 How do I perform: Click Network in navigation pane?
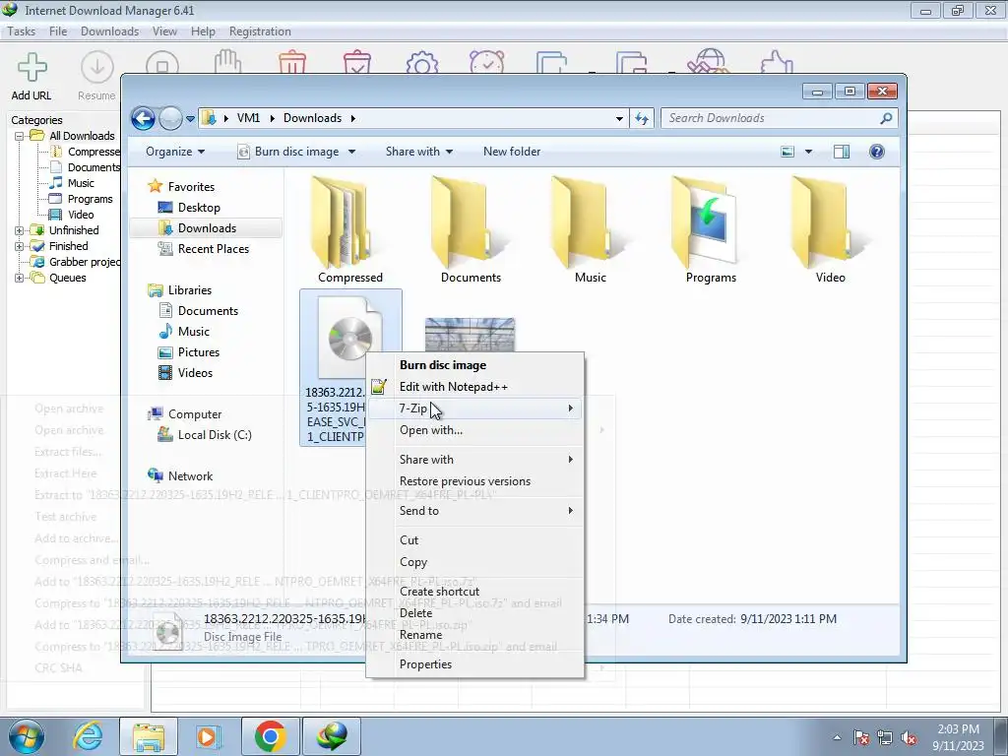coord(190,476)
